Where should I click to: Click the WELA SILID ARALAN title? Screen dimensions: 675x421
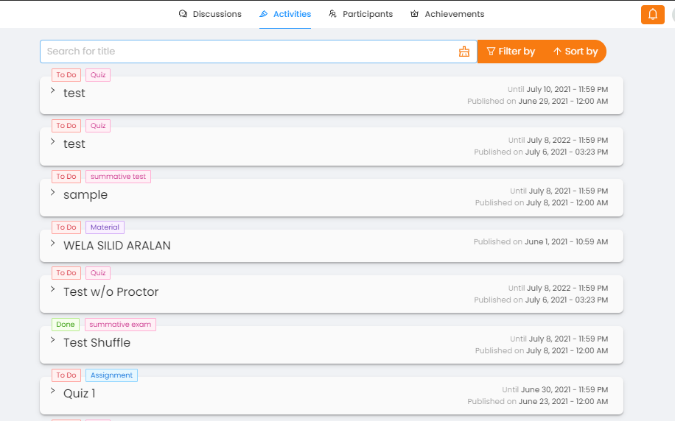pyautogui.click(x=116, y=246)
